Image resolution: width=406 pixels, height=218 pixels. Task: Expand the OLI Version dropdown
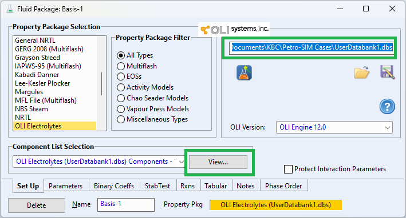coord(387,128)
